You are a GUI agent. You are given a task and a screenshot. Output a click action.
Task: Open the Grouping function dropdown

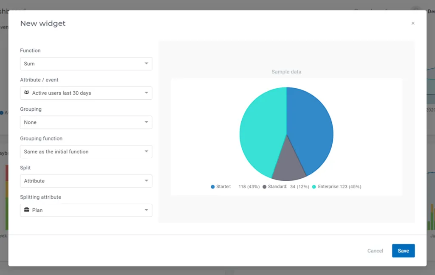pyautogui.click(x=86, y=152)
